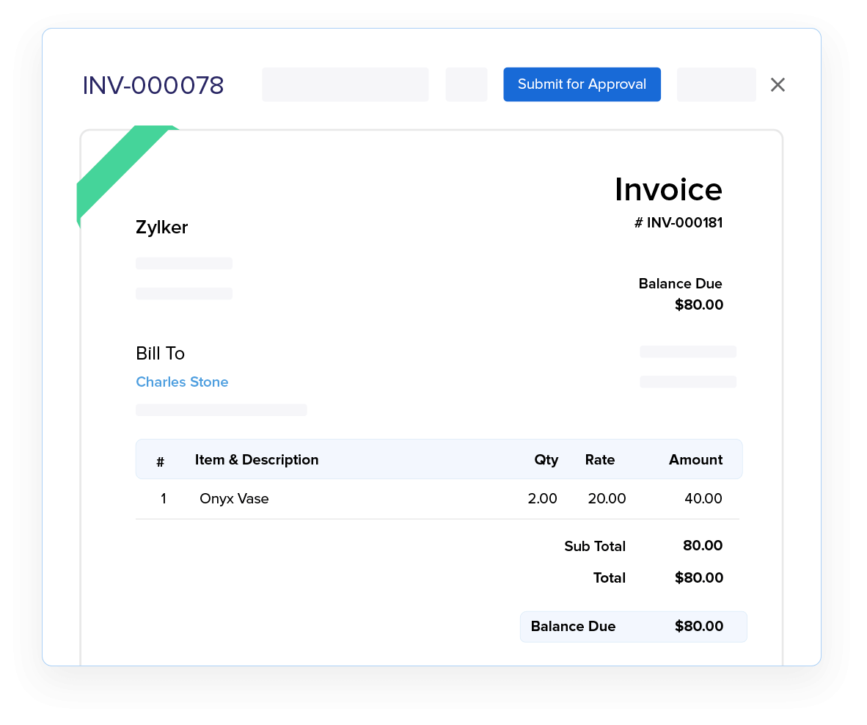Click the Sub Total 80.00 value

point(703,546)
